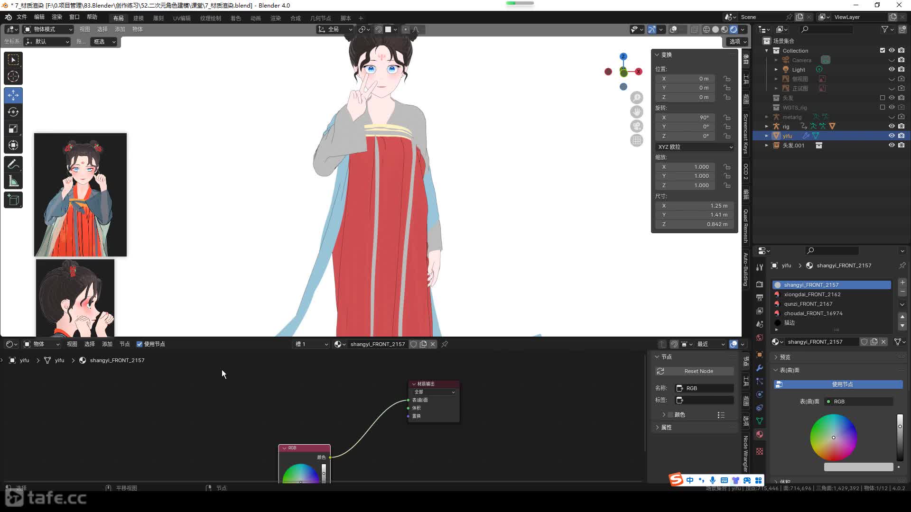Open the 编辑 menu
The image size is (911, 512).
pyautogui.click(x=39, y=17)
